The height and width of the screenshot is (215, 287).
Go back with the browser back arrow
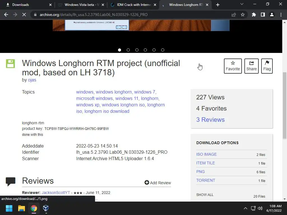click(6, 15)
